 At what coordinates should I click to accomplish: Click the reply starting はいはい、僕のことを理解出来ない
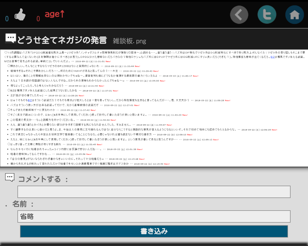104,76
